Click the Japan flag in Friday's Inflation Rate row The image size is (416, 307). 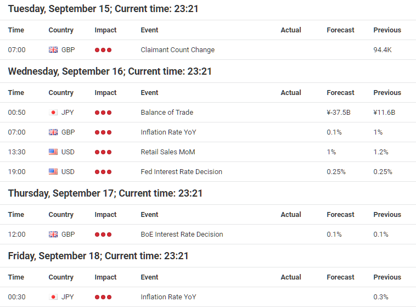pyautogui.click(x=53, y=297)
